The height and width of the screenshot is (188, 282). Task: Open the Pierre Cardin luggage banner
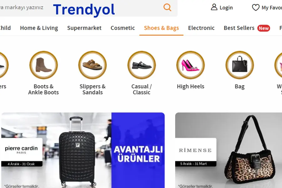pyautogui.click(x=56, y=150)
